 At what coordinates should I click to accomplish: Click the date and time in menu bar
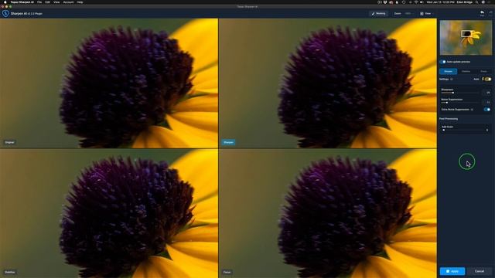click(440, 2)
